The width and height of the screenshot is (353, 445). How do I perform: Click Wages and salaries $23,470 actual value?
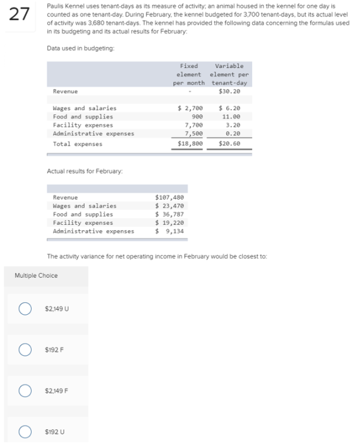click(170, 205)
